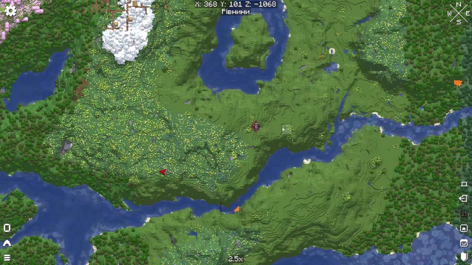
Task: Click the white shield icon in the bottom-right
Action: (x=465, y=257)
